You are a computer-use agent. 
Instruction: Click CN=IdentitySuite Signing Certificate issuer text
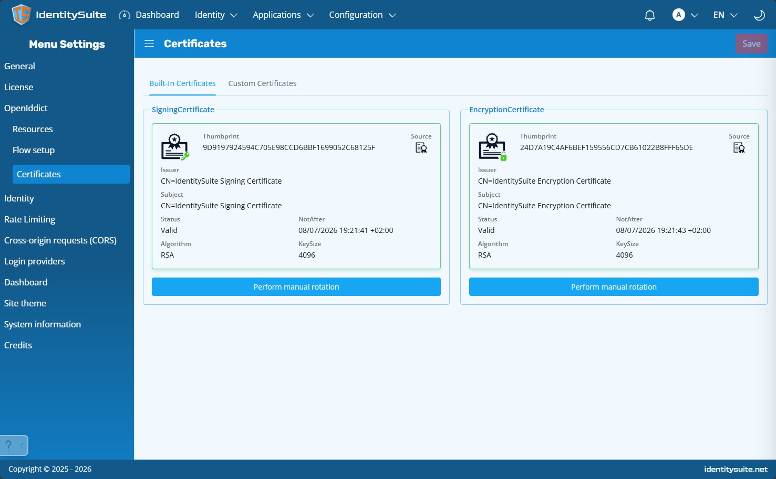click(221, 181)
